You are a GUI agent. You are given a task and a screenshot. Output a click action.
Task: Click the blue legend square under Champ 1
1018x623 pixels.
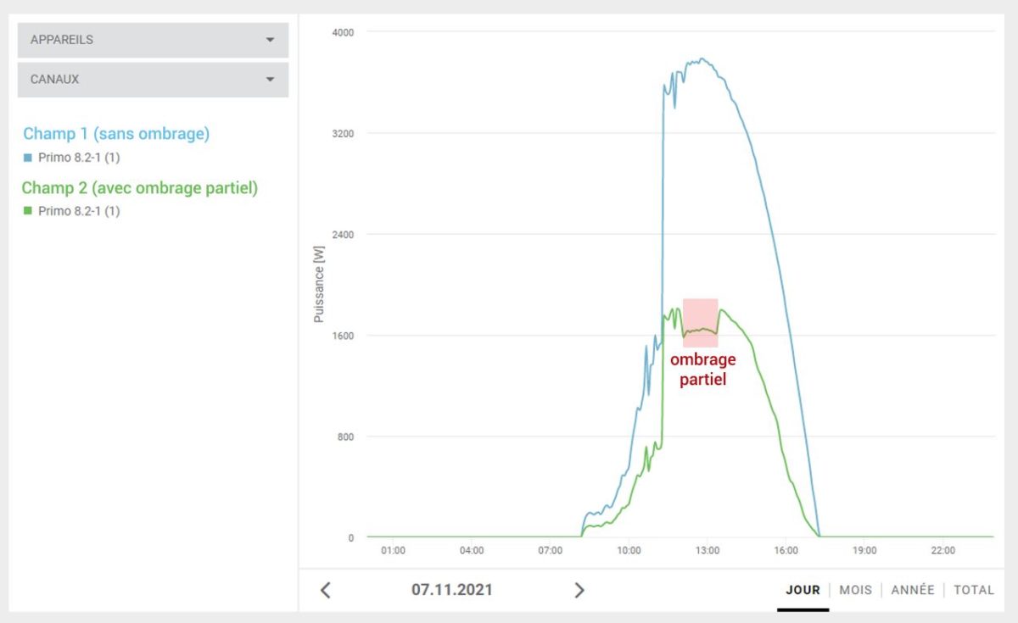[x=28, y=158]
